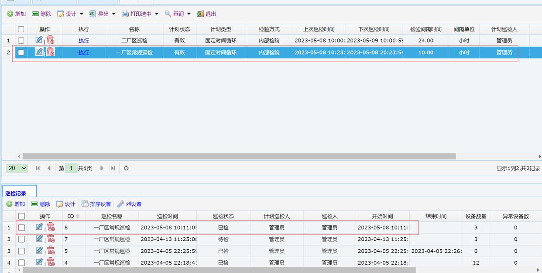Expand the 导出 dropdown menu
This screenshot has width=542, height=273.
[113, 14]
